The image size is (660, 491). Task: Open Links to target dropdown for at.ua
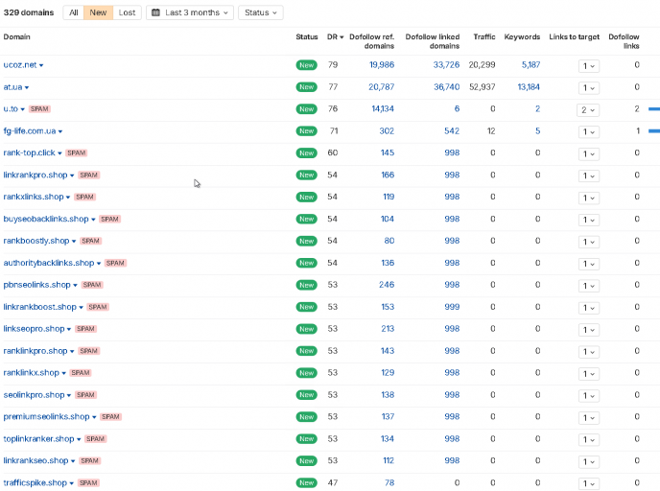click(x=588, y=88)
